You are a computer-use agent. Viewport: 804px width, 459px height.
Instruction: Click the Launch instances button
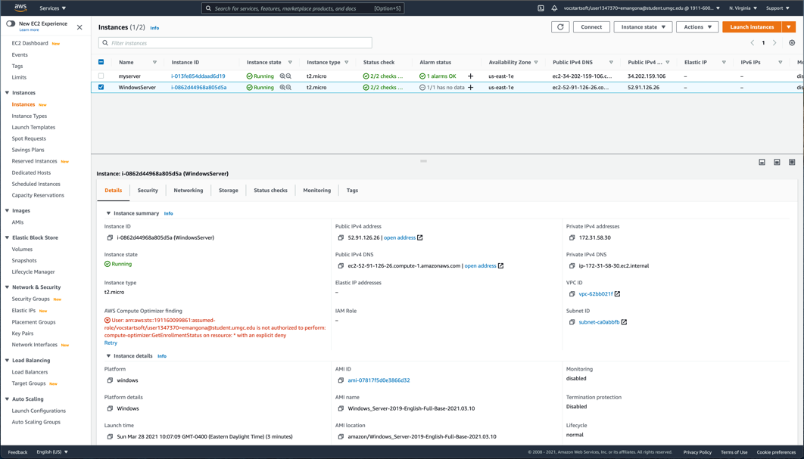pos(752,27)
